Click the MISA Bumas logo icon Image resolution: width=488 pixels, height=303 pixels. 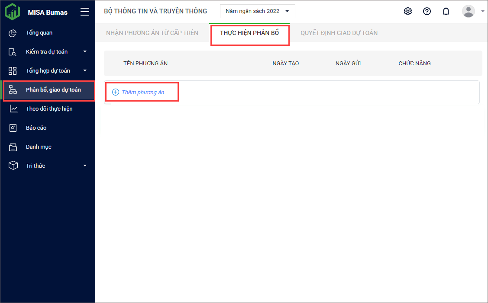pos(12,12)
